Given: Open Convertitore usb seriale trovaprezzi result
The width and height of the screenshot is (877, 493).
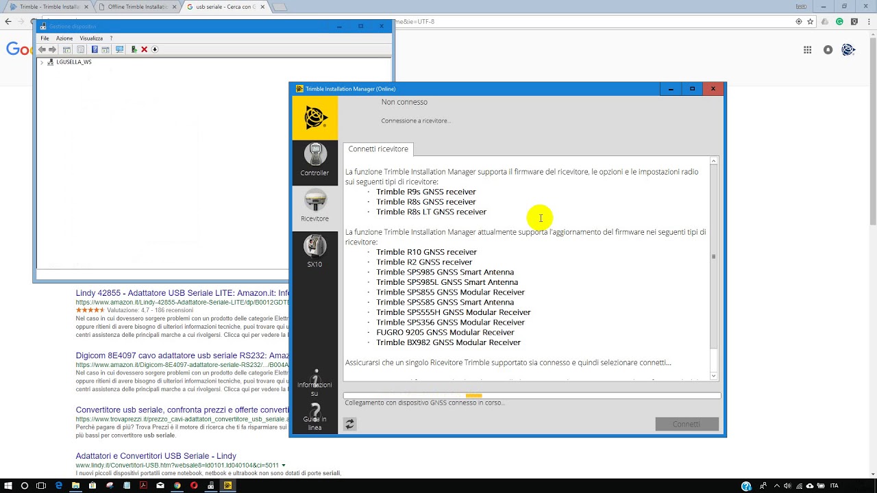Looking at the screenshot, I should click(x=182, y=410).
